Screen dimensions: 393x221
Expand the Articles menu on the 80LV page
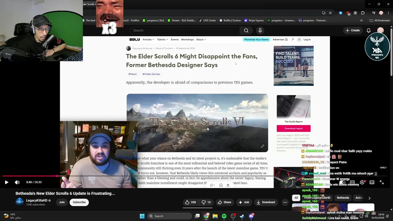point(148,40)
